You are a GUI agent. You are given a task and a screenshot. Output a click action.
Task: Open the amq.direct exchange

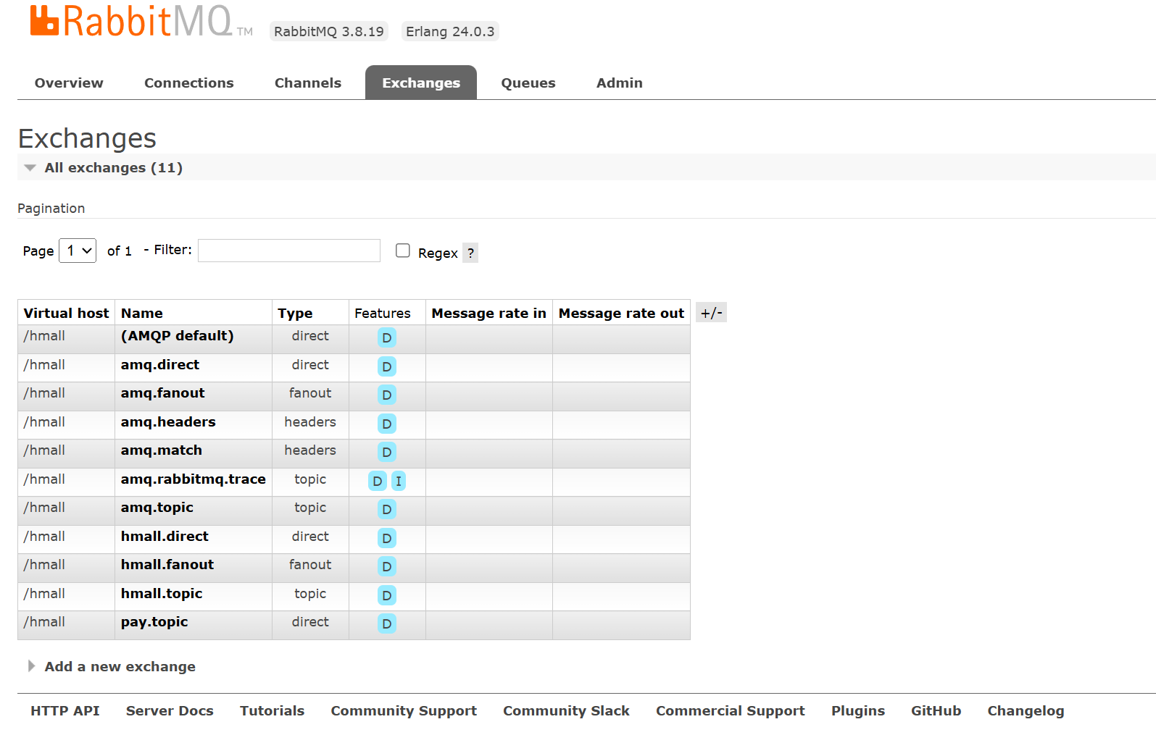click(x=160, y=365)
